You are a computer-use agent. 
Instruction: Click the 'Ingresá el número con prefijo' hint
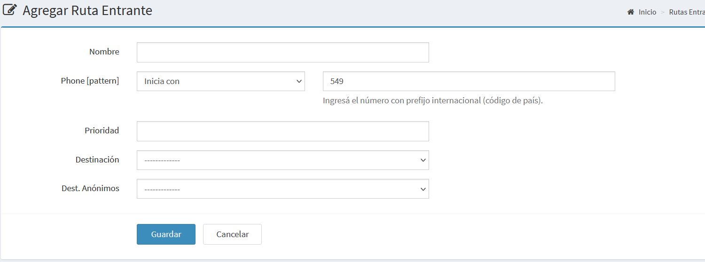(x=433, y=100)
